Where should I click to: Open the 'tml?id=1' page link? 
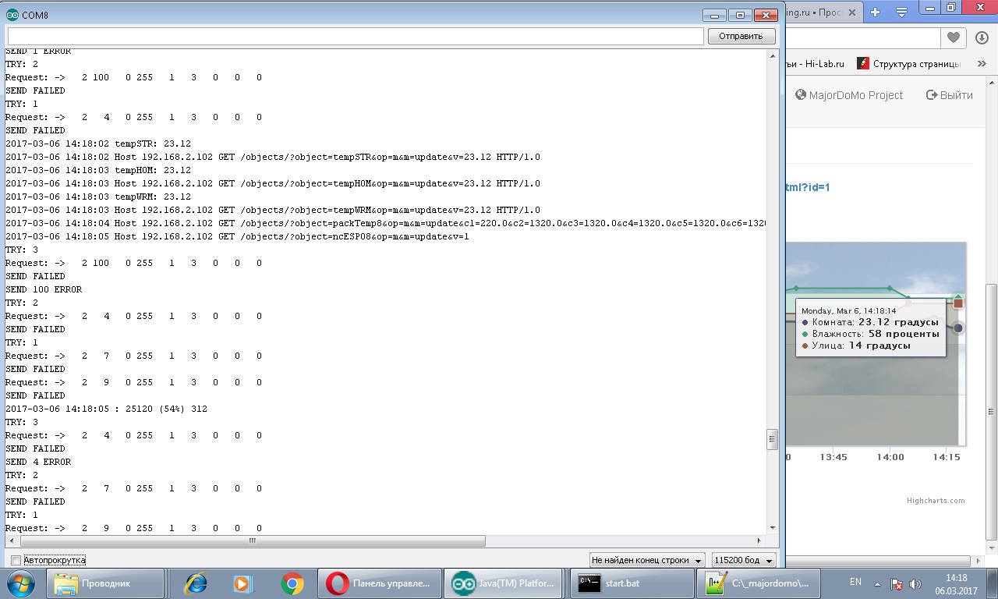[x=808, y=187]
